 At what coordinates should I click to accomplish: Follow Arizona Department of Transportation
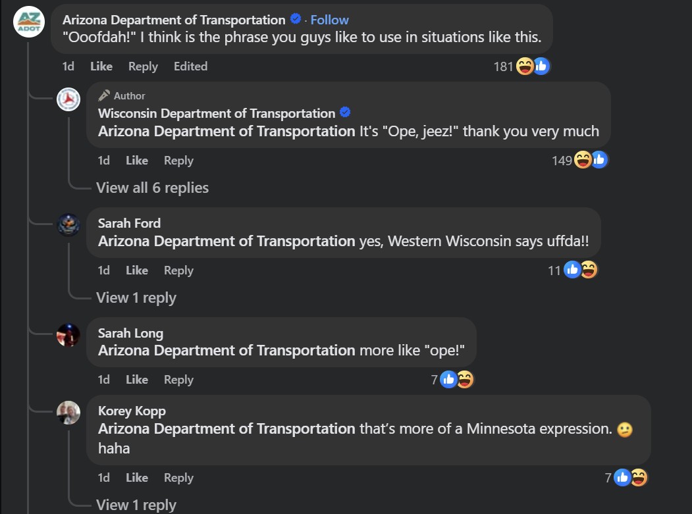[329, 20]
